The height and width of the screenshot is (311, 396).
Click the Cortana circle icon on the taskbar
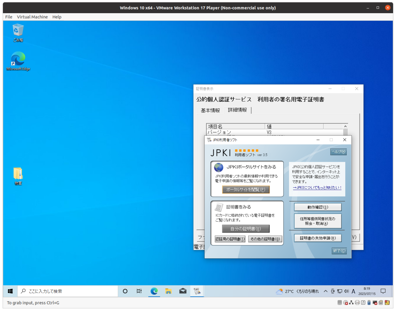[125, 291]
